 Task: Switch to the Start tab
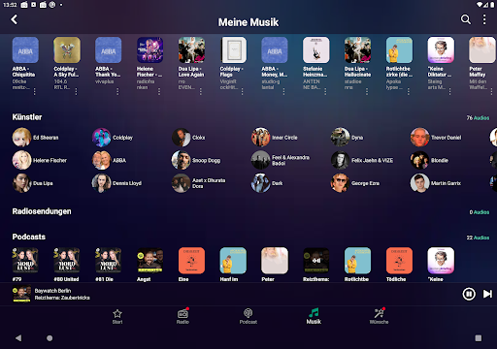[x=117, y=316]
